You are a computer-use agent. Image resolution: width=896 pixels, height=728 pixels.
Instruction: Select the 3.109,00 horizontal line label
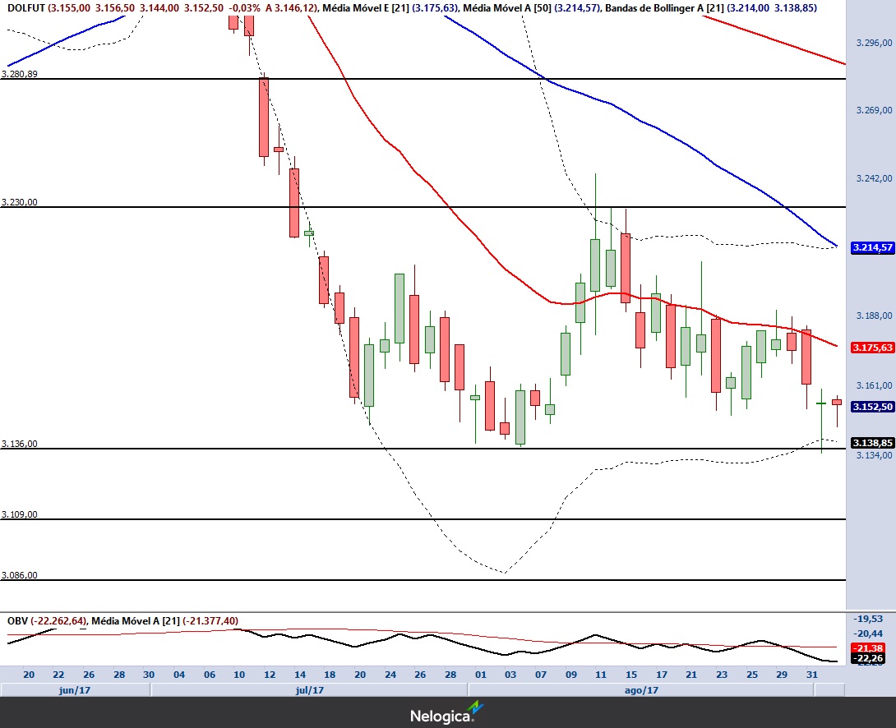pyautogui.click(x=20, y=514)
